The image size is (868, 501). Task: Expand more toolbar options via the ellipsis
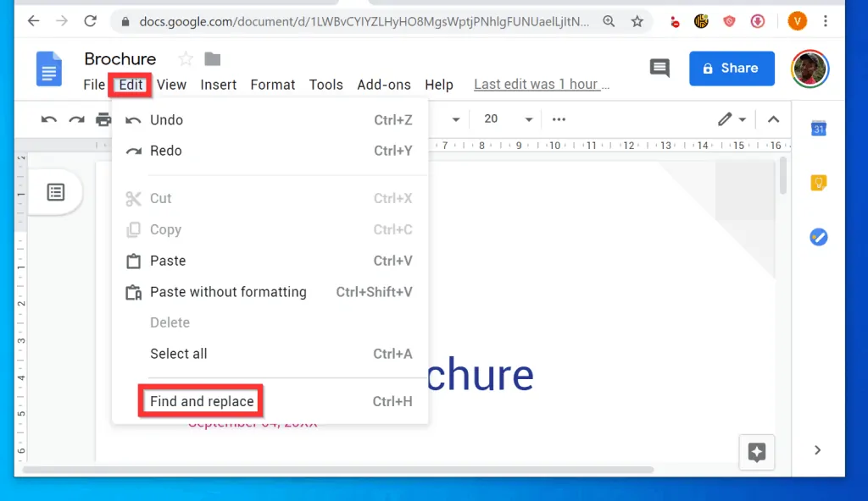[x=559, y=119]
